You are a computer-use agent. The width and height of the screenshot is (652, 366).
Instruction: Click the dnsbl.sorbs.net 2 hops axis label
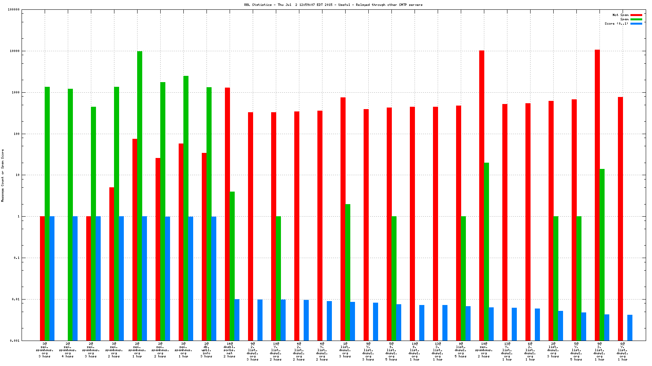pos(230,350)
